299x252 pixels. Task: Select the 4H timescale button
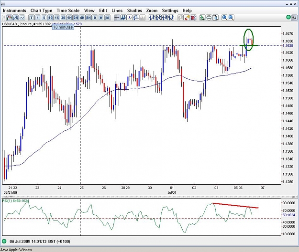[x=82, y=18]
